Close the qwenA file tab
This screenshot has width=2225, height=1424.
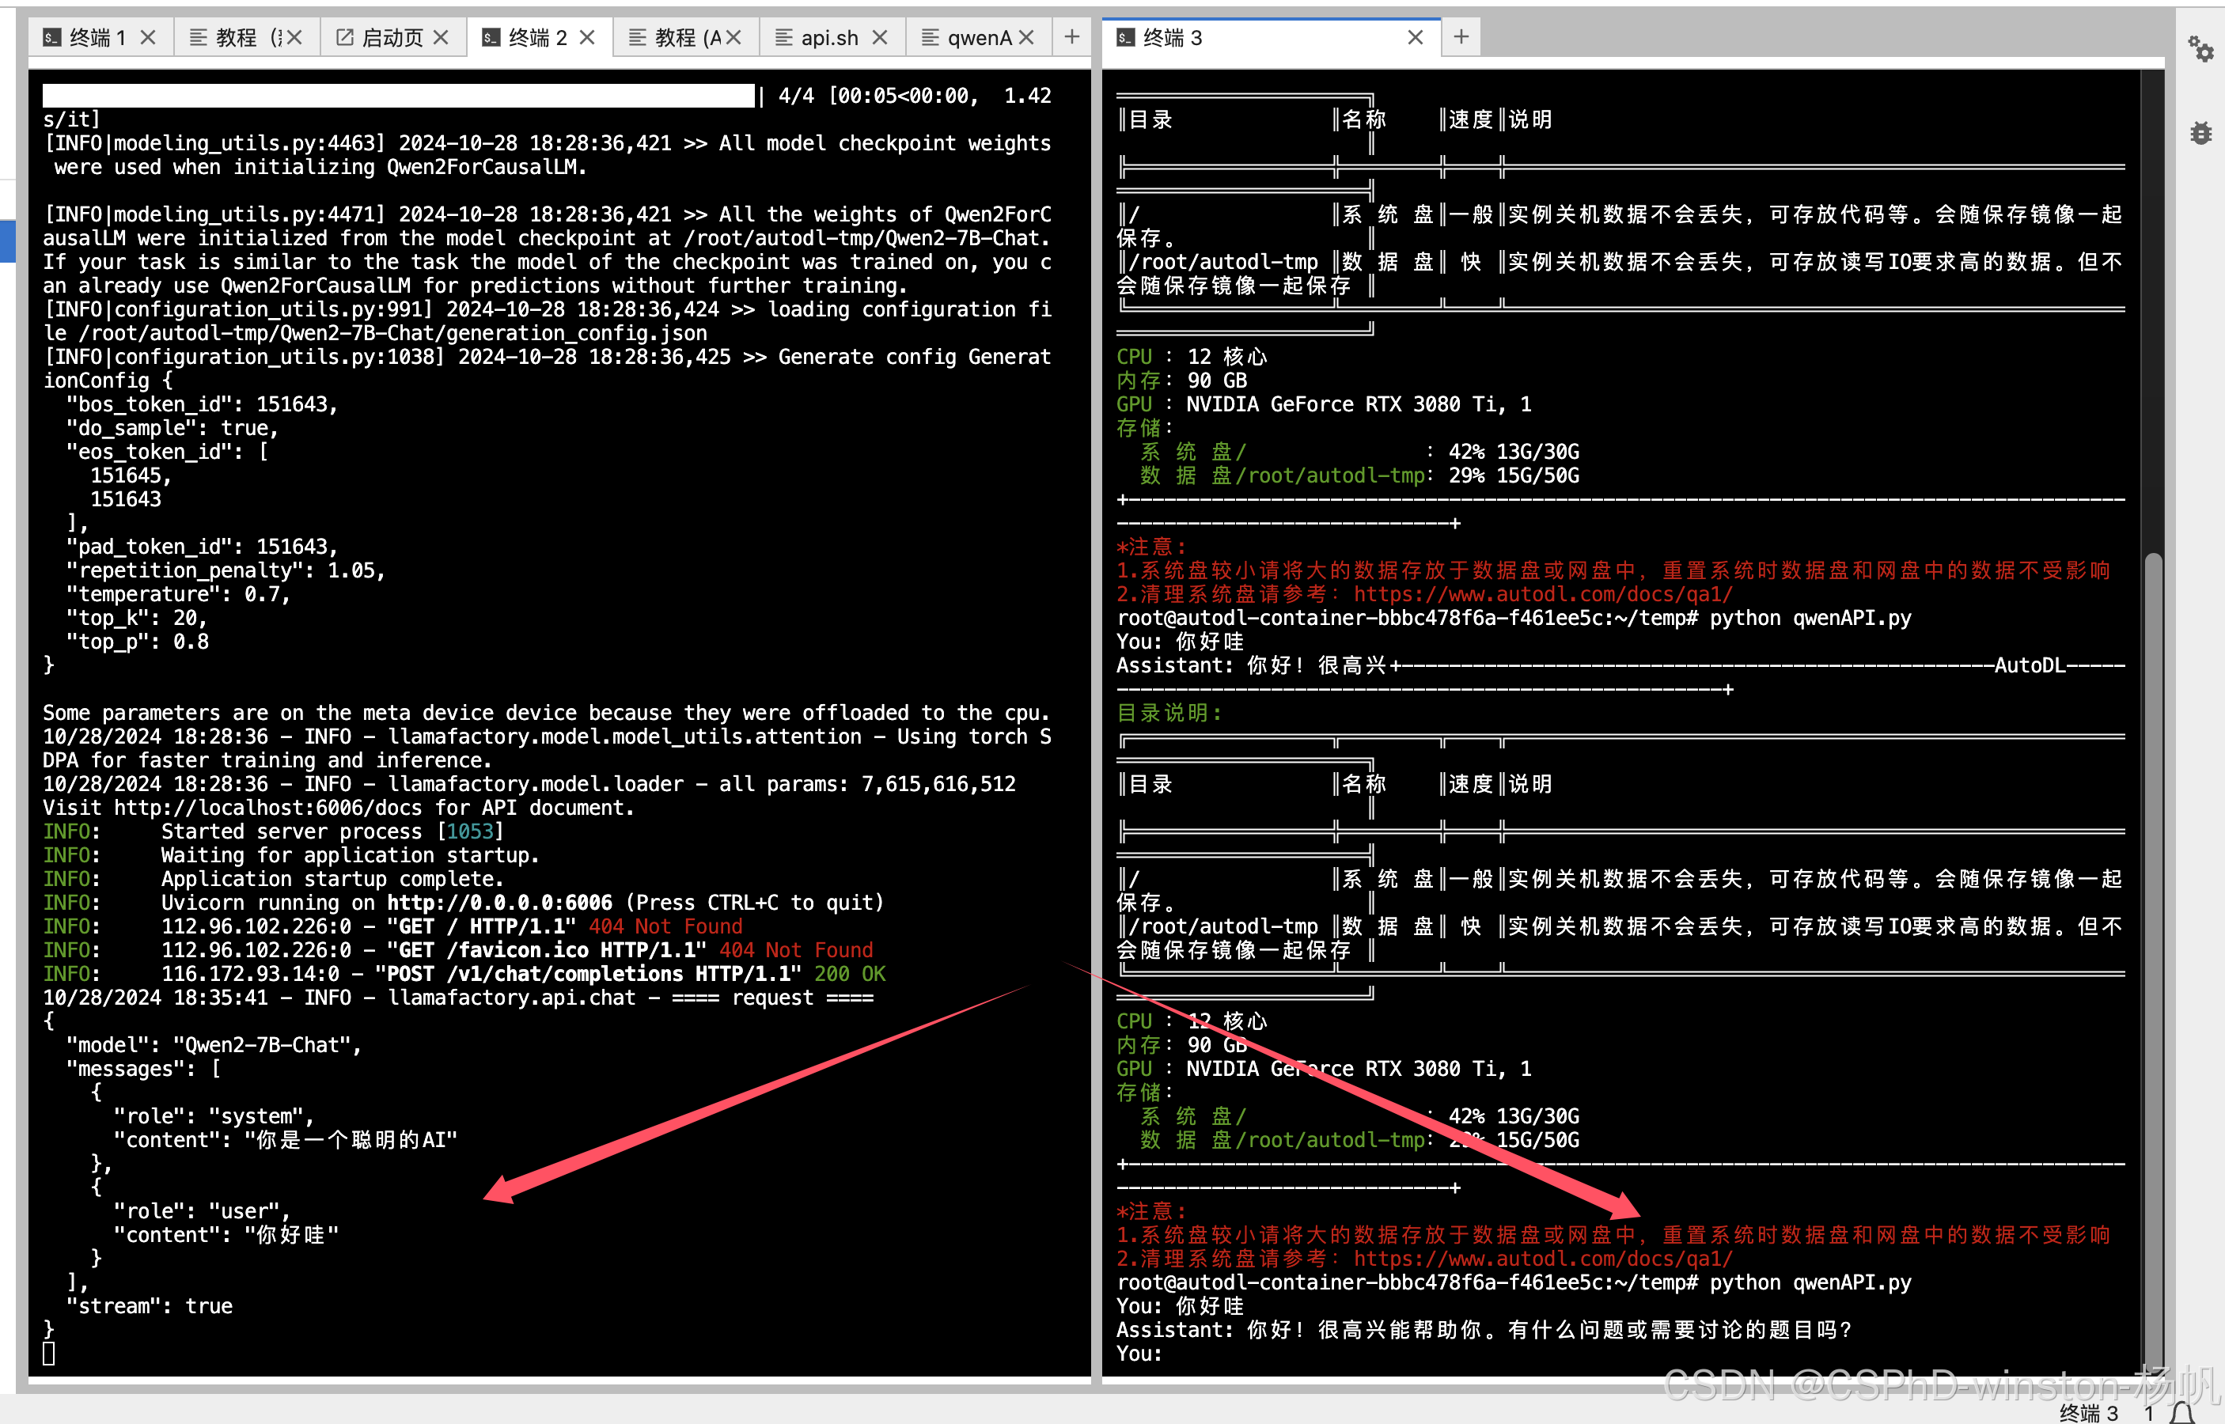pos(1026,37)
